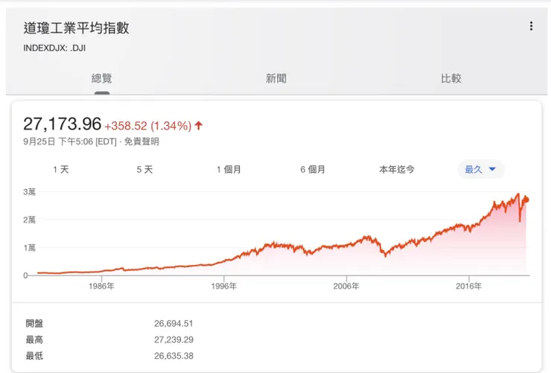This screenshot has height=373, width=551.
Task: Open the 免責聲明 disclaimer link
Action: click(x=141, y=141)
